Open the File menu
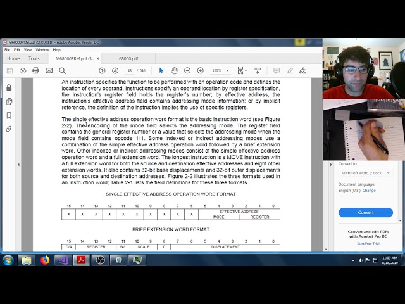The width and height of the screenshot is (405, 304). point(7,49)
